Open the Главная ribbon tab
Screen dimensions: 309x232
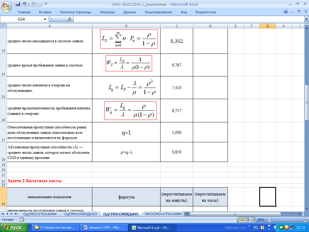[24, 12]
